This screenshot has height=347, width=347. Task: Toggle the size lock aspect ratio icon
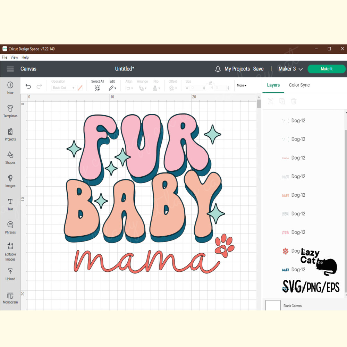click(211, 83)
